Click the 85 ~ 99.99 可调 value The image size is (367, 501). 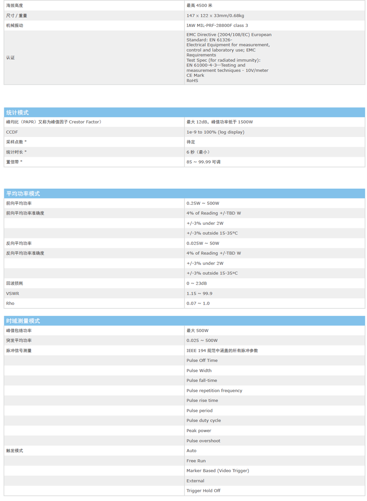click(x=203, y=162)
